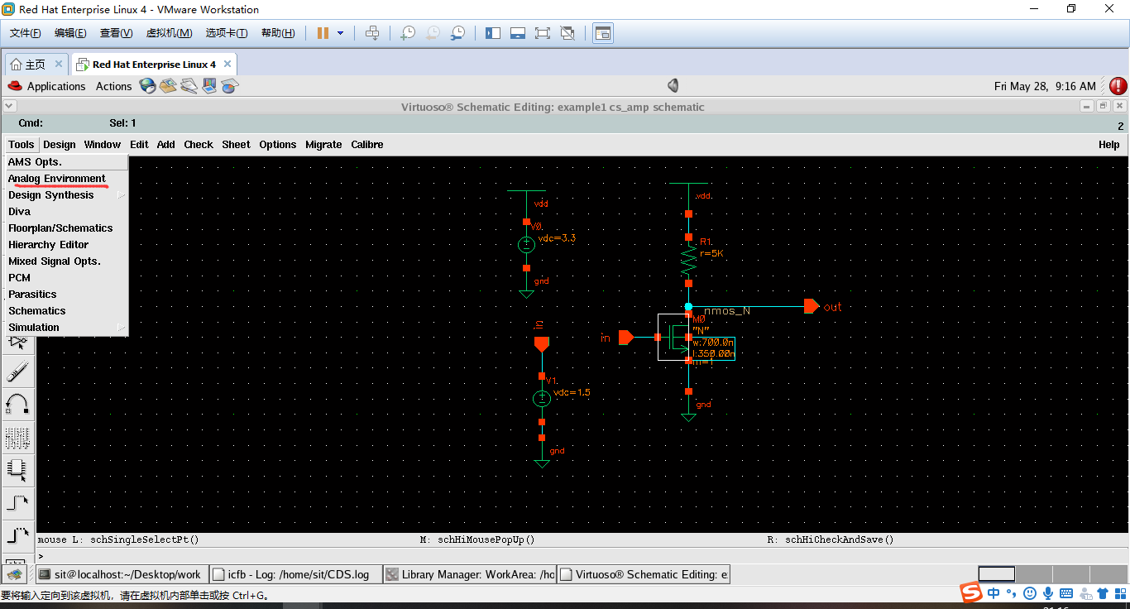Open VMware 文件(F) menu

coord(26,33)
